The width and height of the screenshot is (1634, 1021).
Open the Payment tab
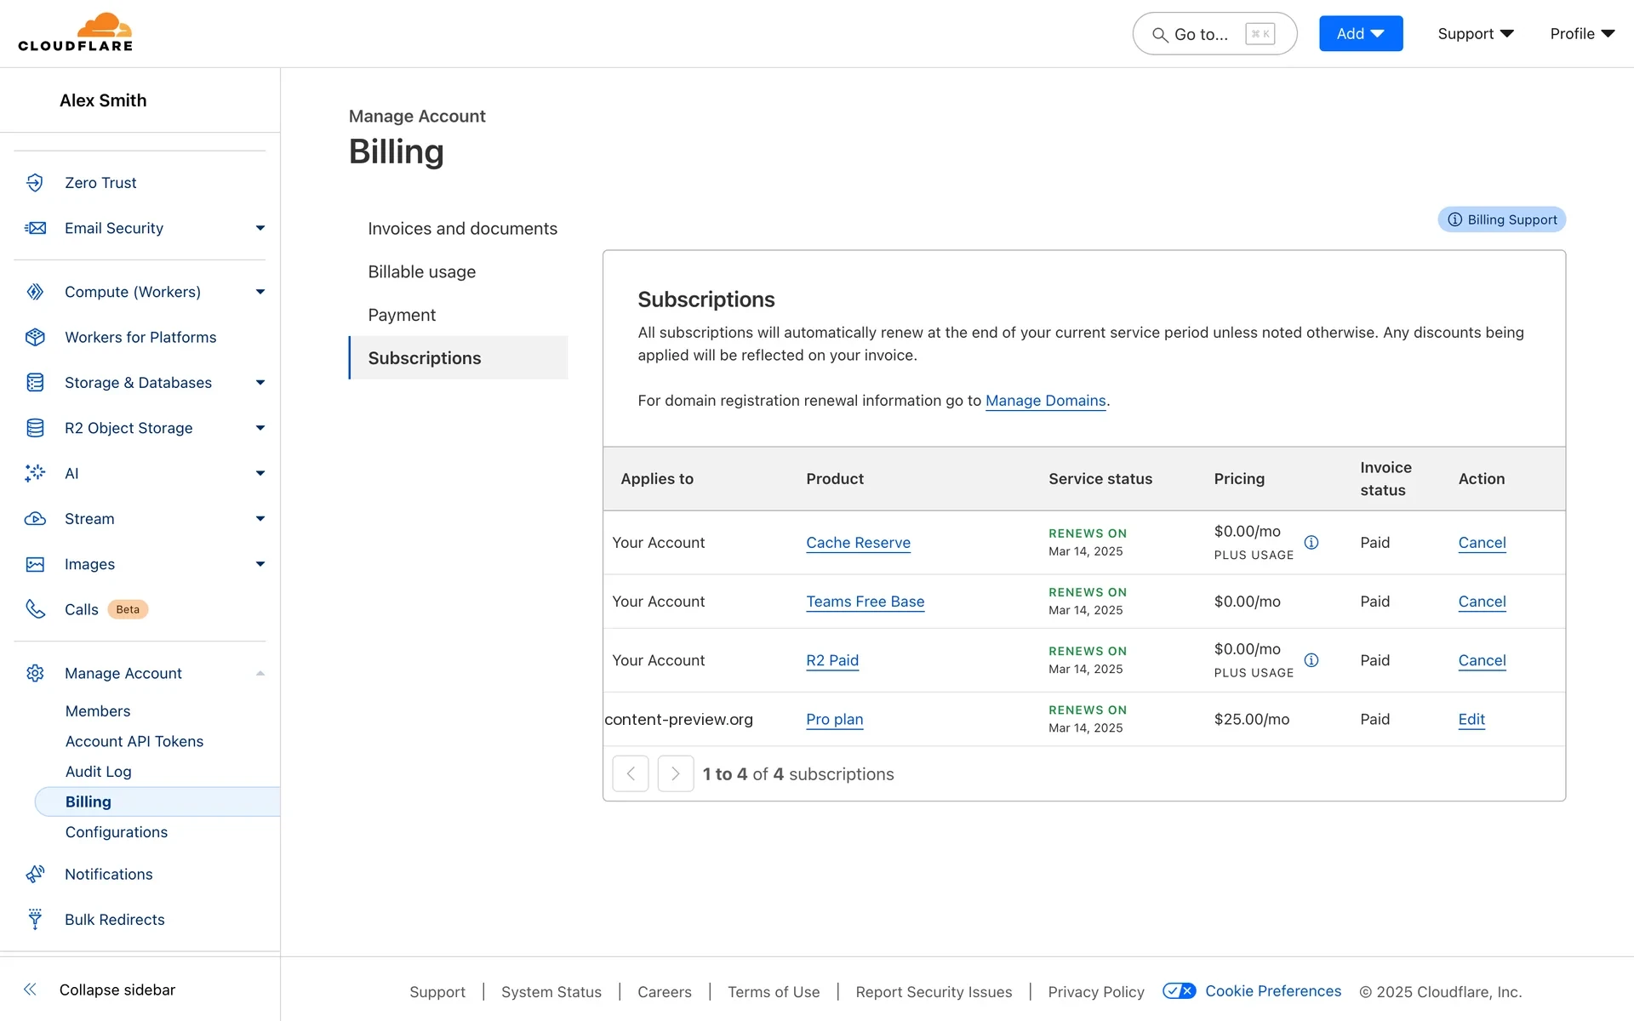[x=402, y=315]
